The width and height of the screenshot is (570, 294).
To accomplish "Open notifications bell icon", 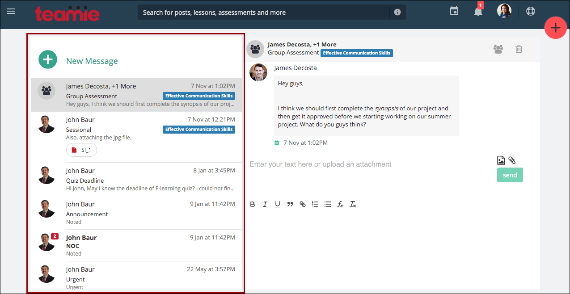I will pyautogui.click(x=478, y=12).
